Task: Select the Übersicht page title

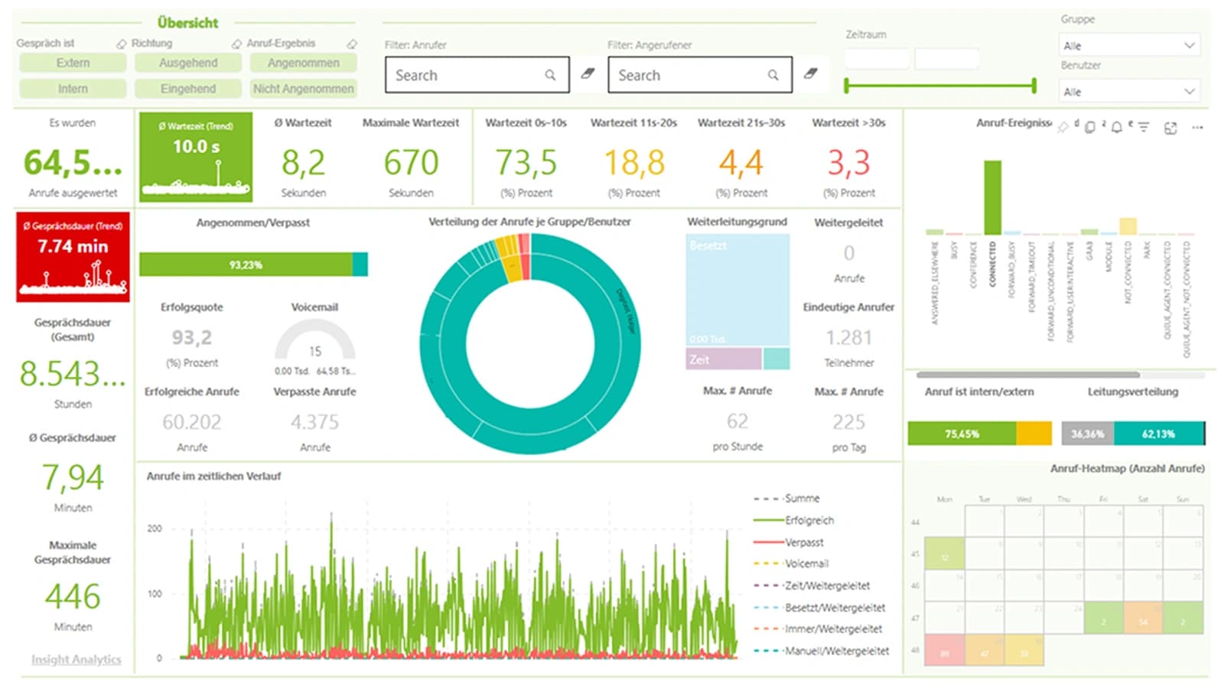Action: (187, 23)
